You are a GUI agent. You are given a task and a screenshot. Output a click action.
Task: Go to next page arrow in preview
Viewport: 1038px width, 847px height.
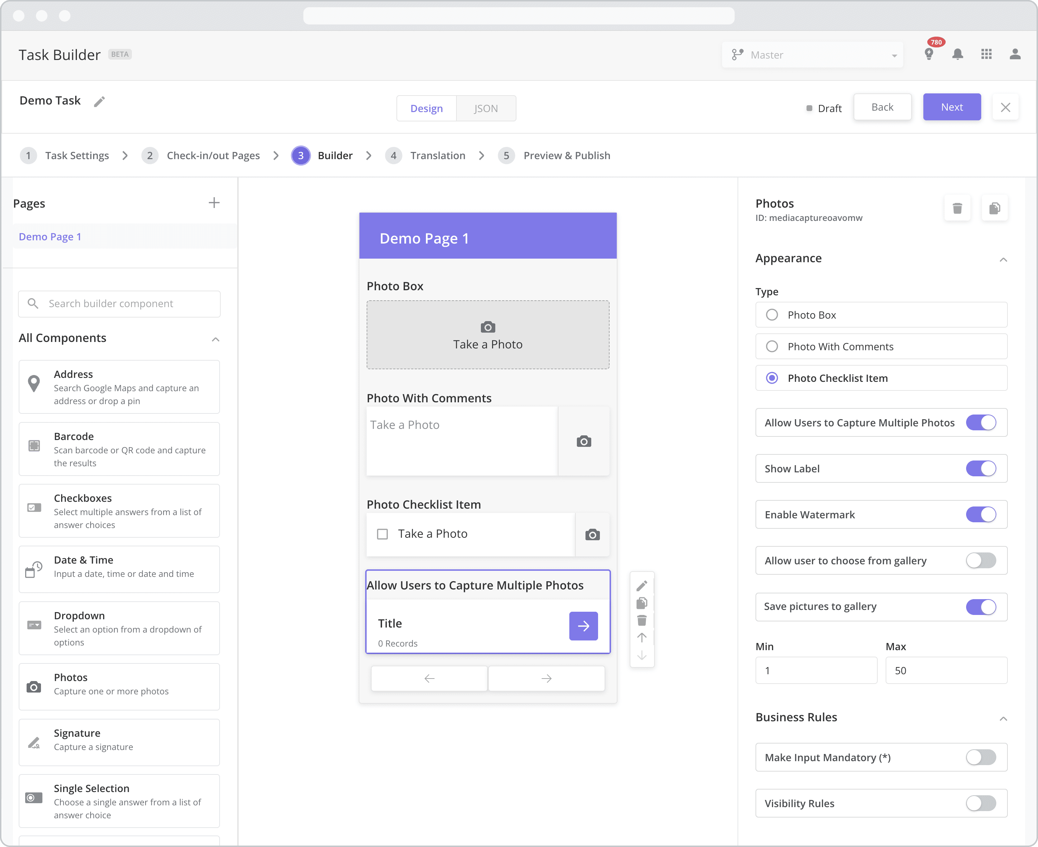546,679
